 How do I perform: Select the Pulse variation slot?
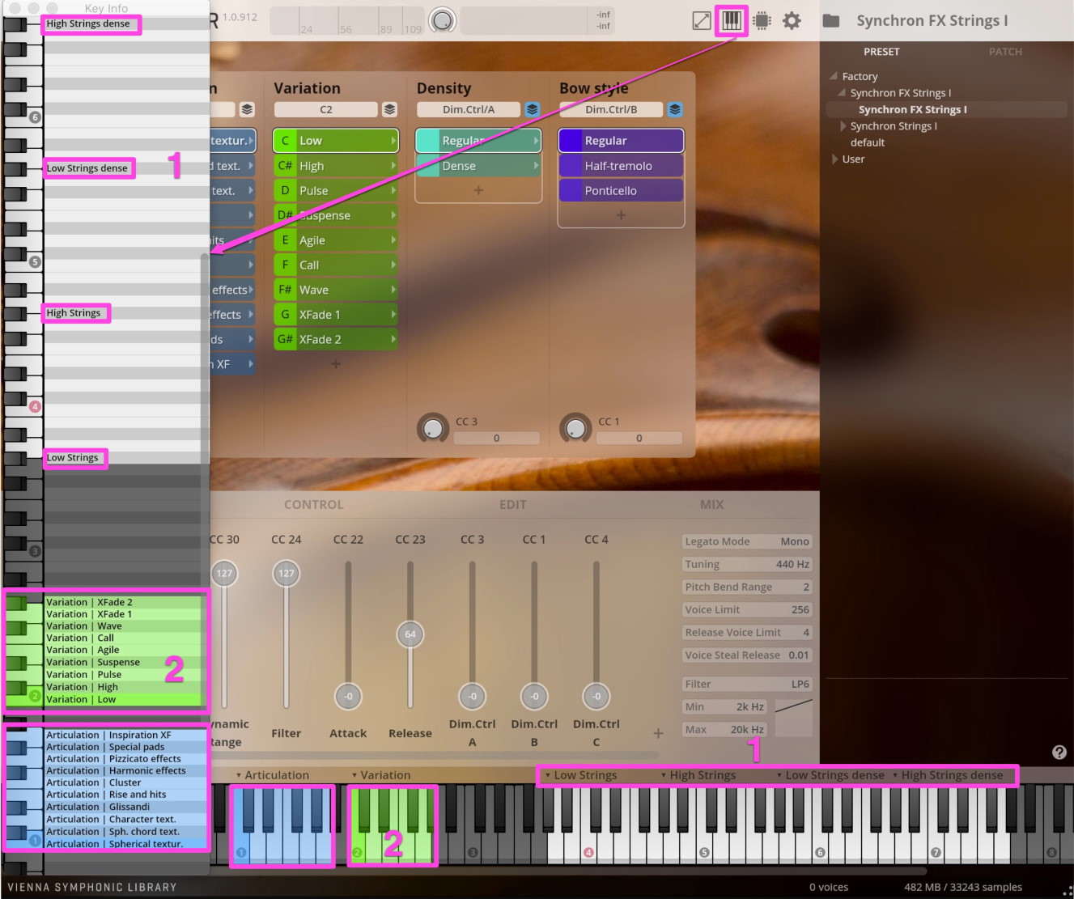tap(336, 191)
